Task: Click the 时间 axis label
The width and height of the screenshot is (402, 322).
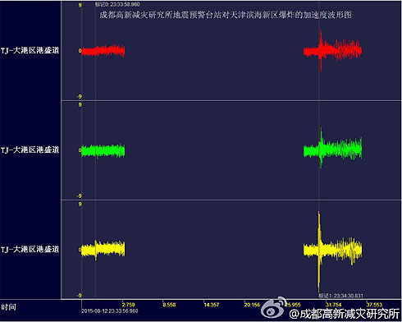Action: tap(8, 307)
